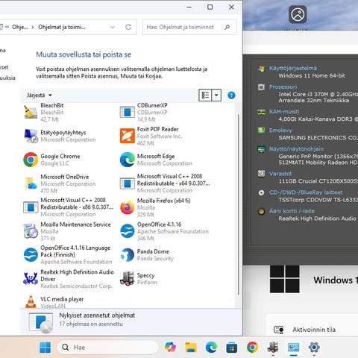This screenshot has height=358, width=358.
Task: Open the Emolevy section in Speccy
Action: click(280, 131)
